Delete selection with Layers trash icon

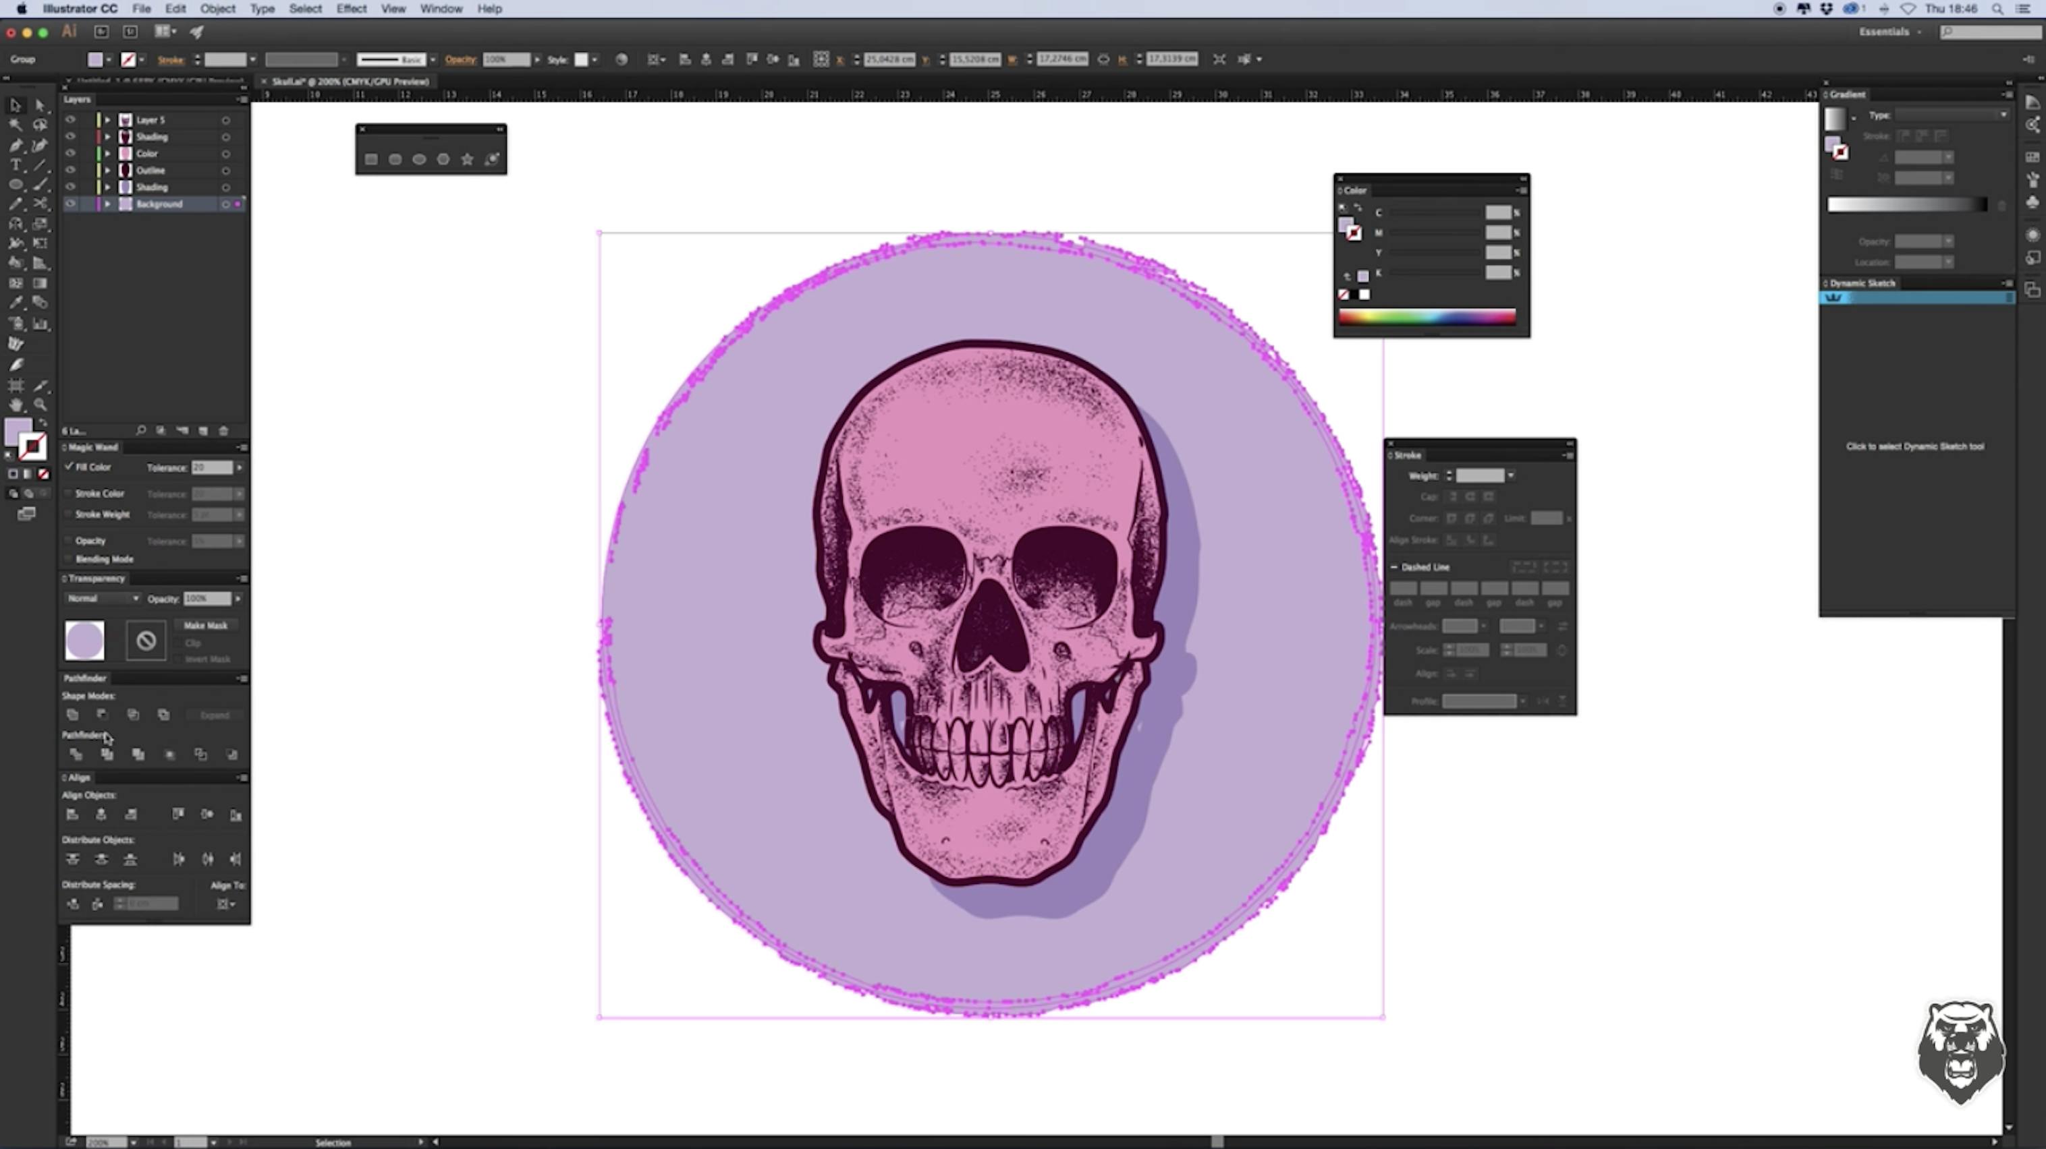[x=223, y=431]
